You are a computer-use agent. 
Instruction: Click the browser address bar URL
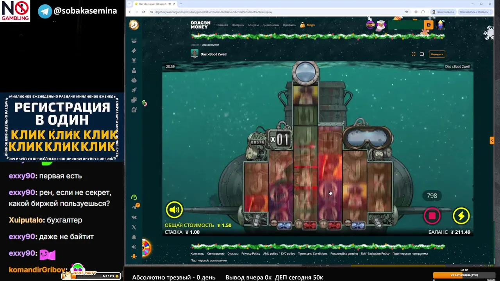214,12
